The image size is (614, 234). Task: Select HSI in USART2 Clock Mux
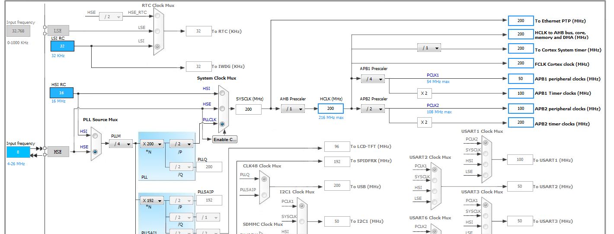click(x=435, y=191)
